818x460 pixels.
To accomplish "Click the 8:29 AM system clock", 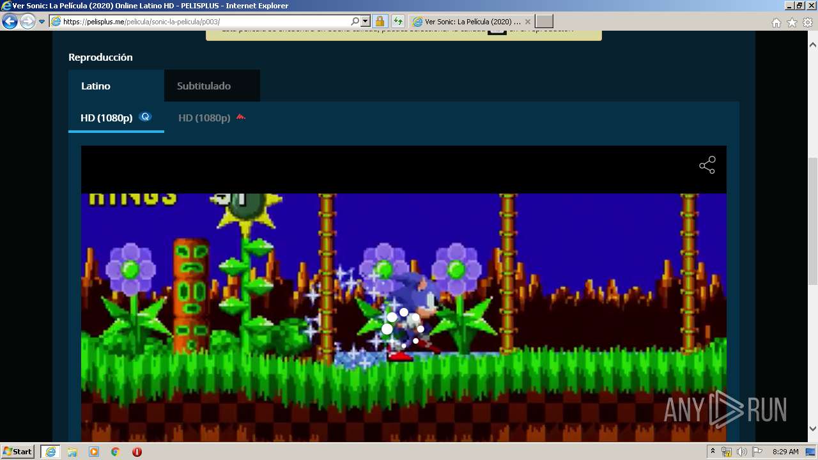I will tap(785, 452).
